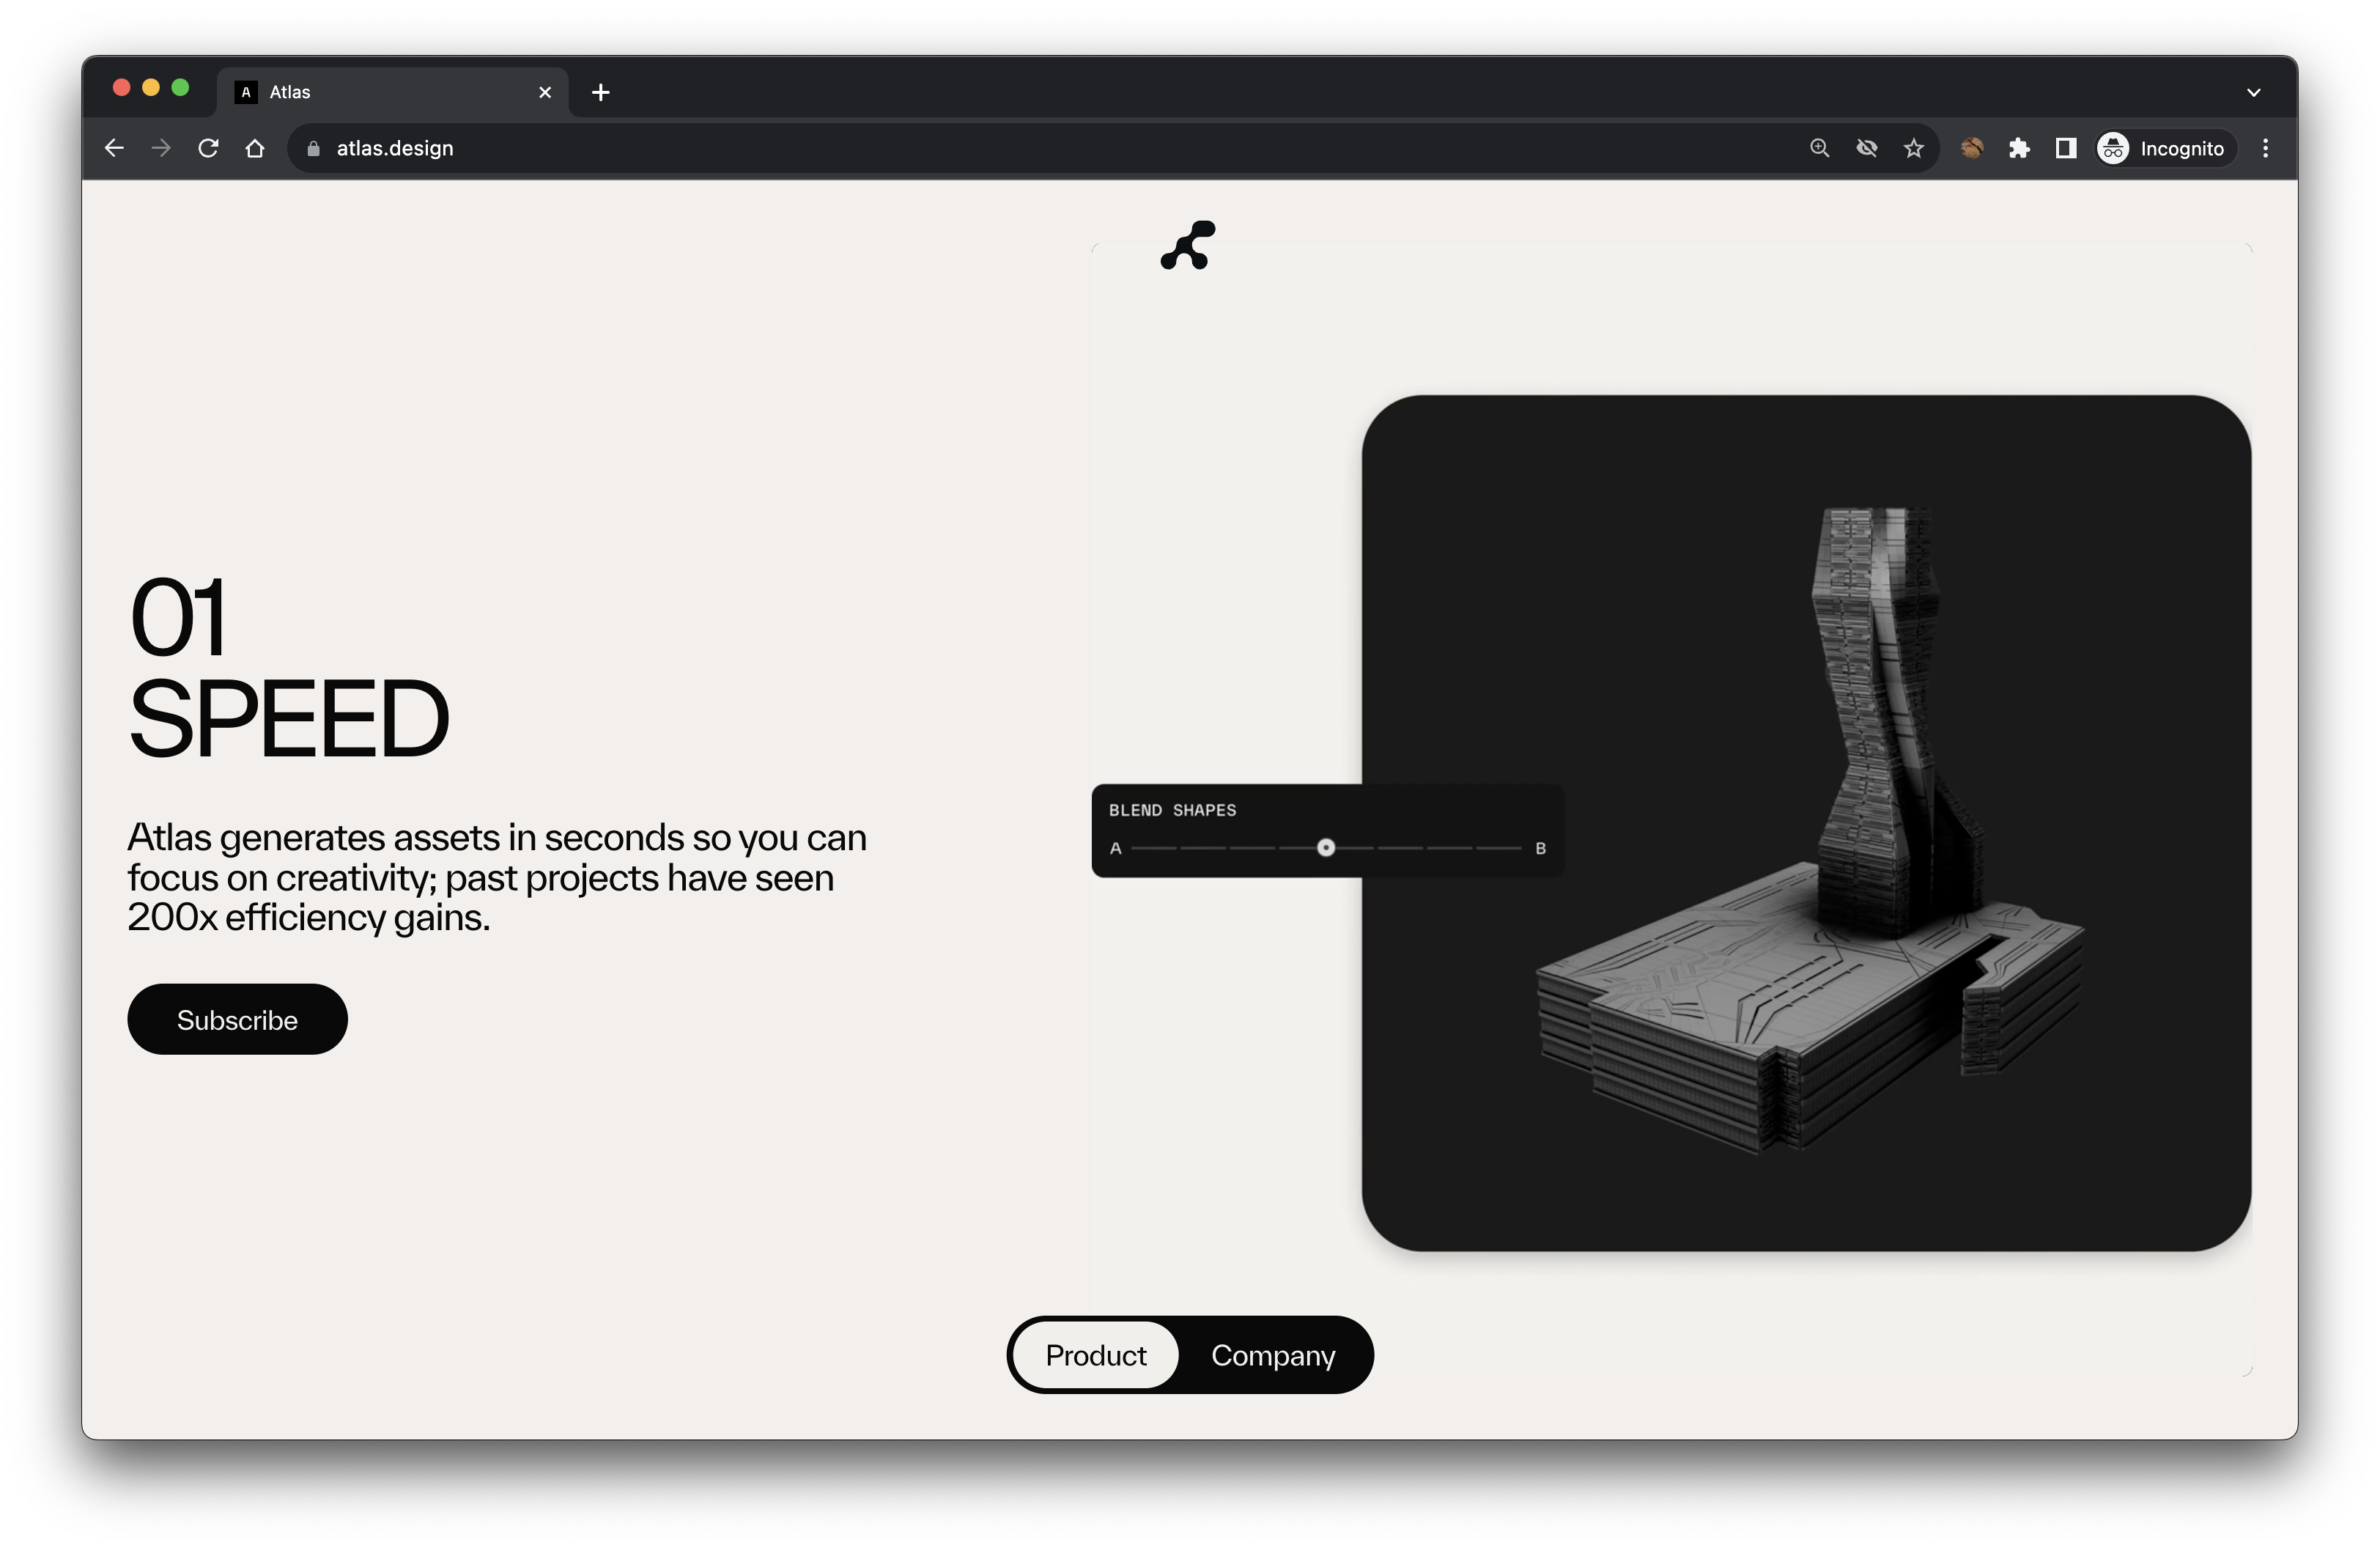Click the Atlas logo icon
2380x1548 pixels.
[1188, 246]
